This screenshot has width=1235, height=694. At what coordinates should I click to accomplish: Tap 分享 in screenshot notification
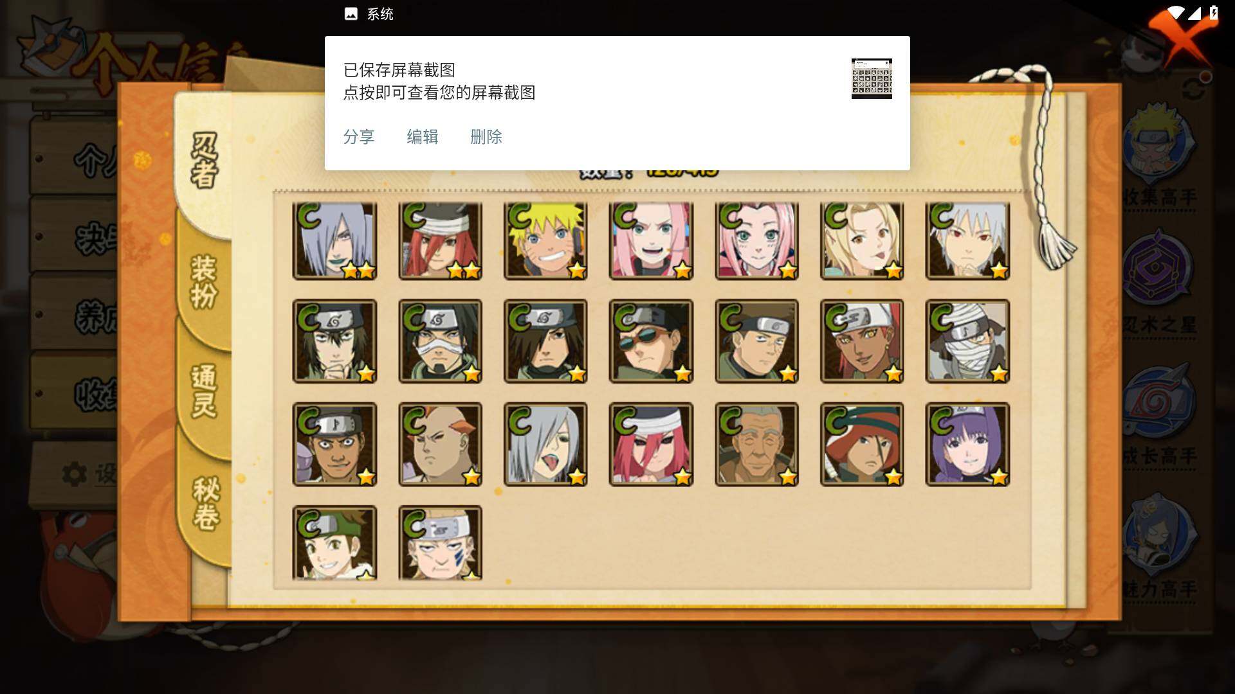click(x=359, y=137)
